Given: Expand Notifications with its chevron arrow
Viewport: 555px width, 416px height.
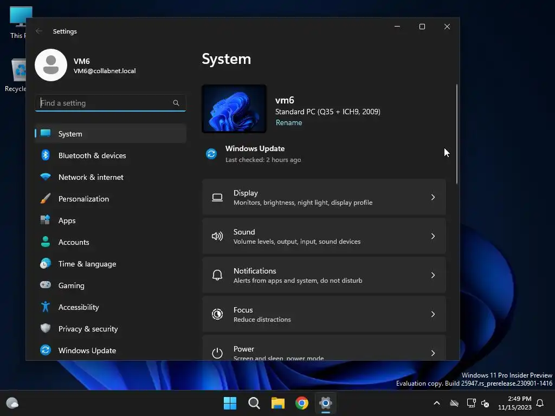Looking at the screenshot, I should [x=433, y=275].
